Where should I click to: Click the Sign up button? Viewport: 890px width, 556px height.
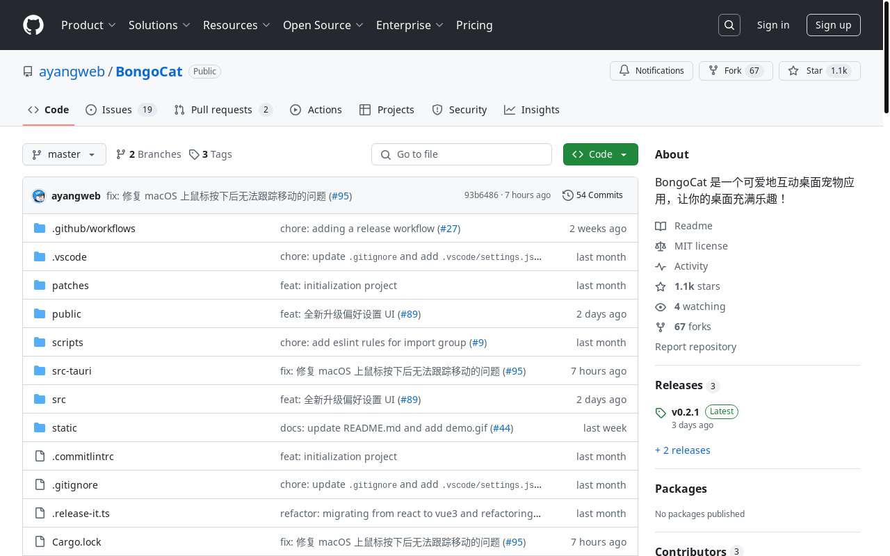tap(833, 24)
